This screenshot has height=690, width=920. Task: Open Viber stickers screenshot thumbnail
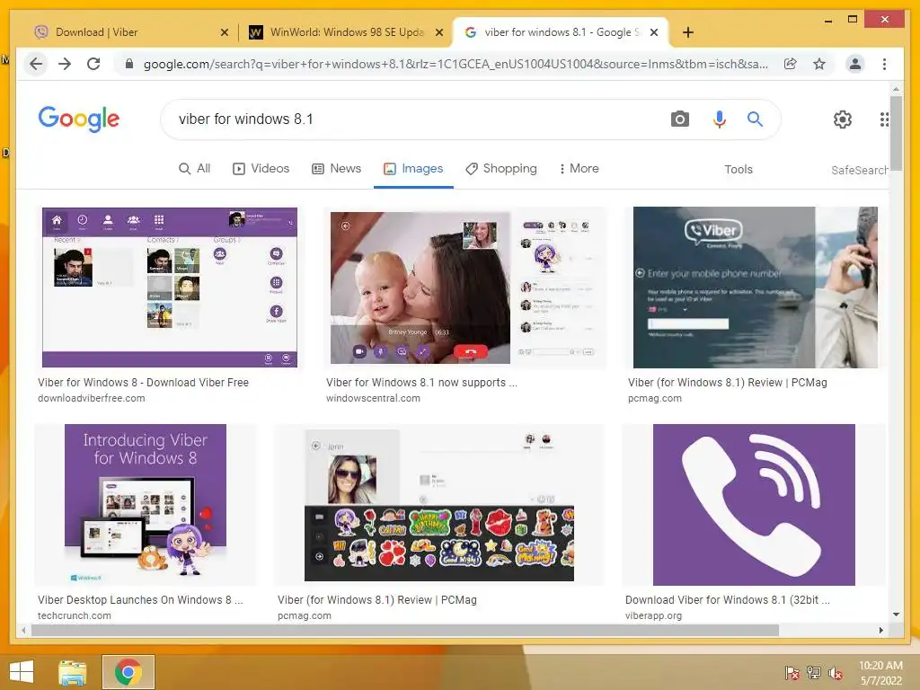[438, 505]
